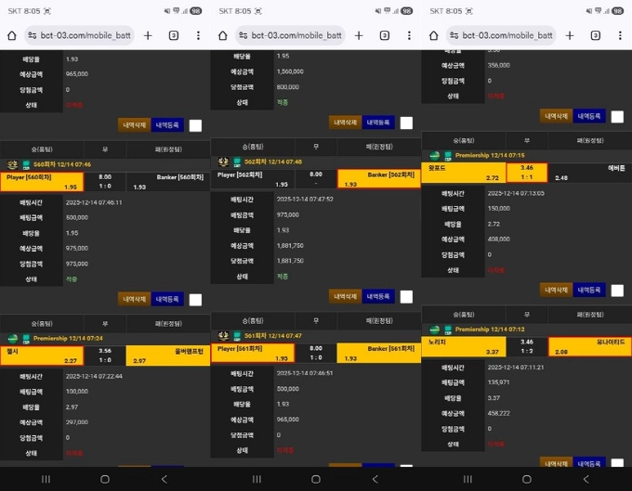Image resolution: width=632 pixels, height=491 pixels.
Task: Select the Banker [562회차] bet cell
Action: pyautogui.click(x=378, y=178)
